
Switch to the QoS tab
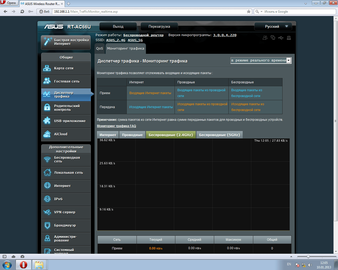pyautogui.click(x=100, y=49)
